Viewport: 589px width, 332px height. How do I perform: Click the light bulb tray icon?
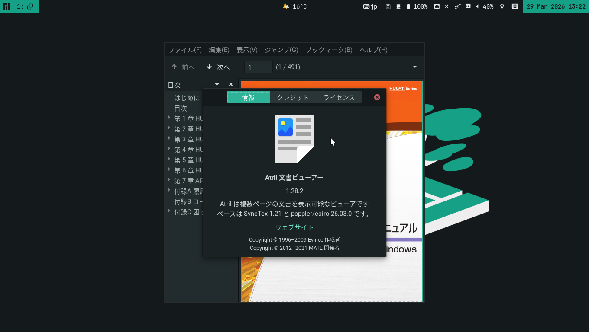(x=502, y=6)
